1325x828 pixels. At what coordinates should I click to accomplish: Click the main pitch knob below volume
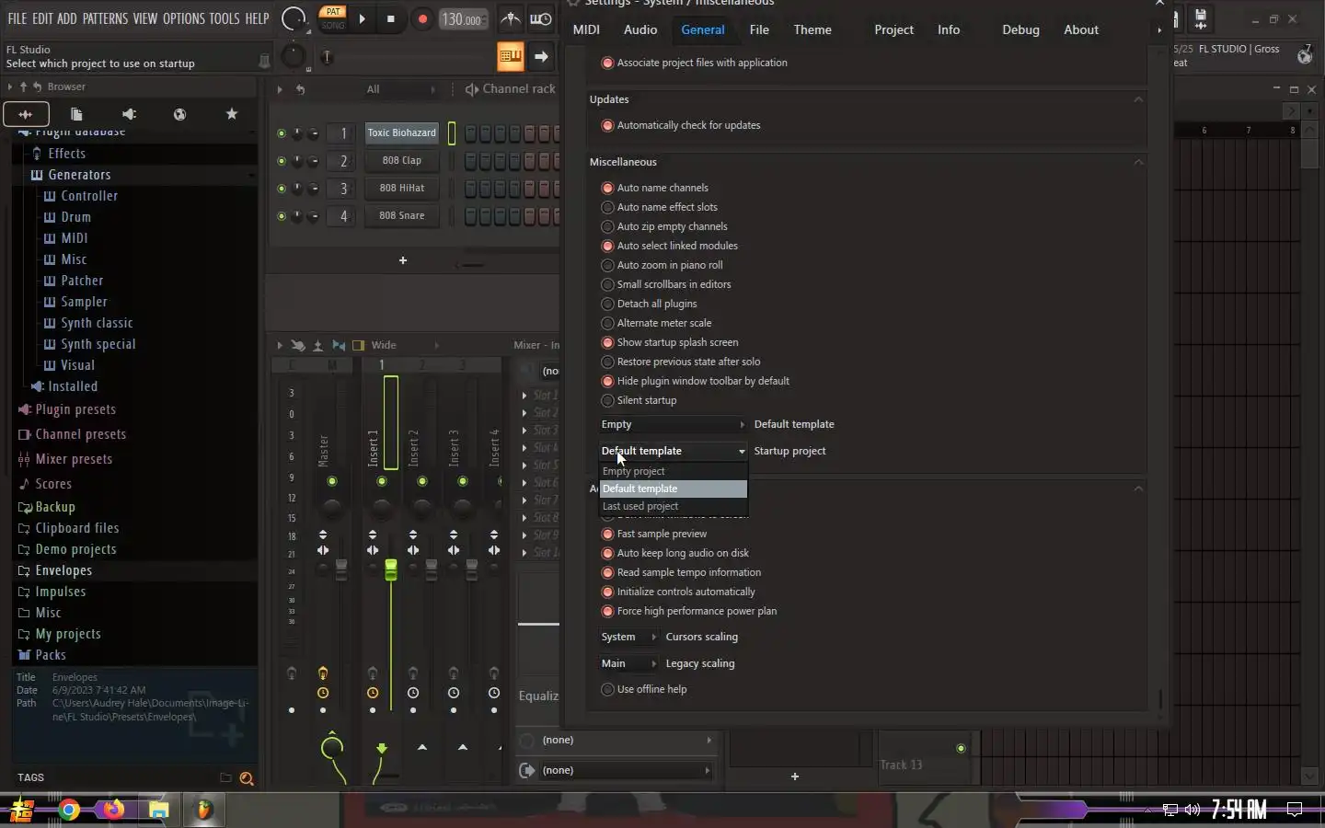[x=293, y=57]
